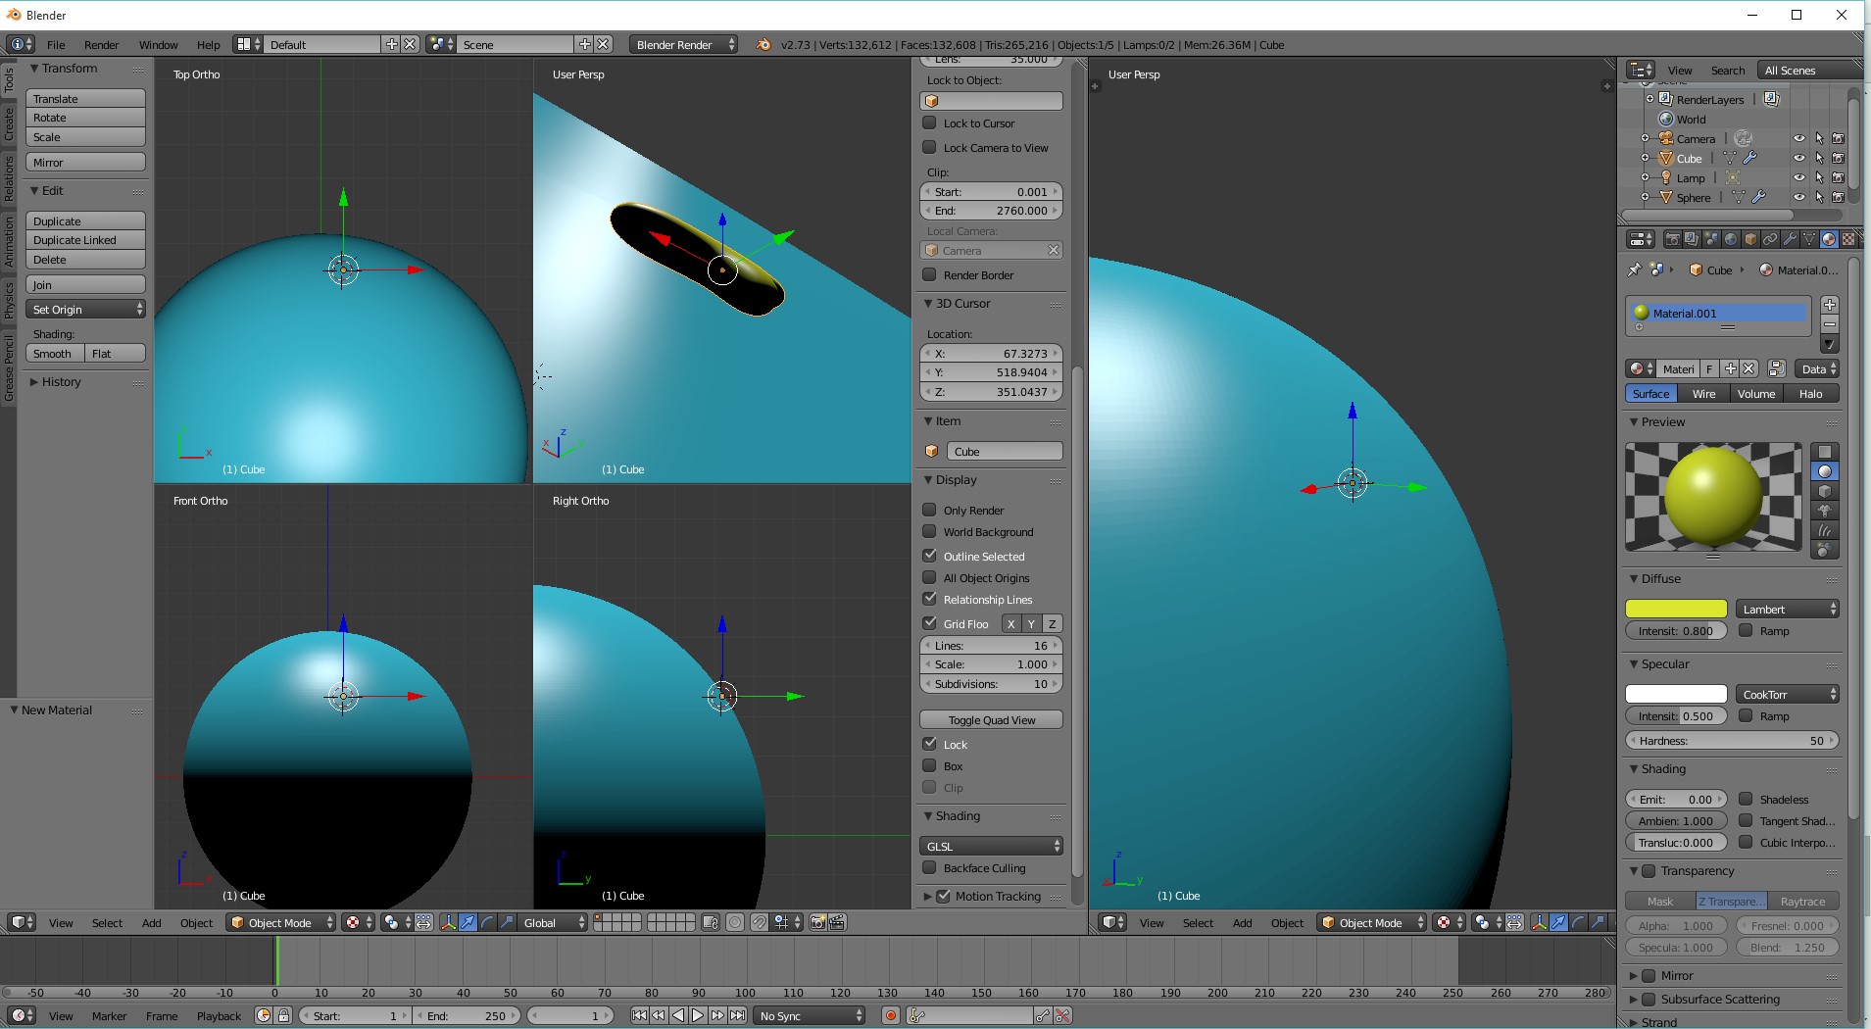Enable the Shadeless checkbox
This screenshot has width=1871, height=1029.
pos(1746,799)
